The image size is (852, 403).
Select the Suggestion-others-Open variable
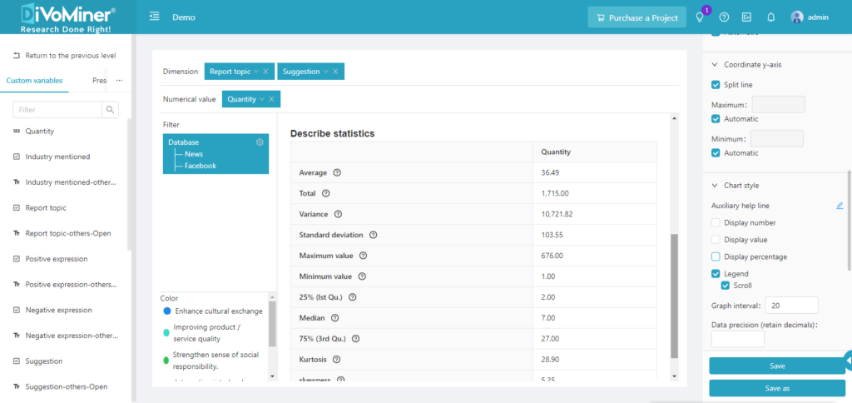coord(67,386)
